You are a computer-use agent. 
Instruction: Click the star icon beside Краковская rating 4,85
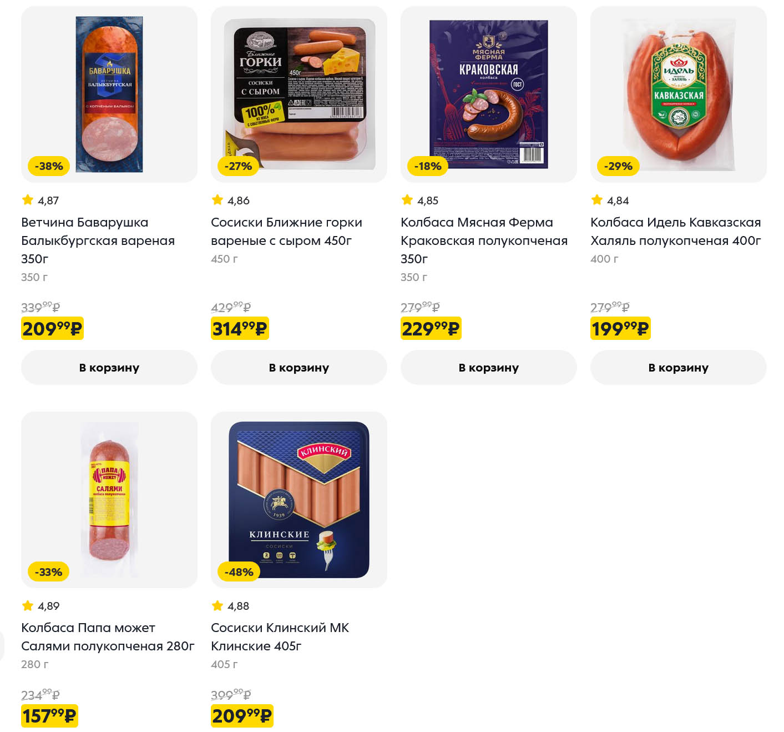click(407, 200)
